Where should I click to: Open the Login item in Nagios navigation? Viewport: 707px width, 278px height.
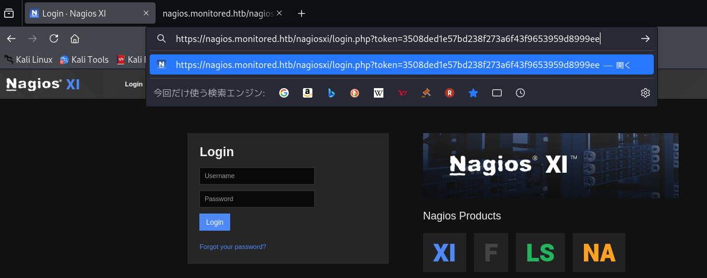(x=134, y=84)
